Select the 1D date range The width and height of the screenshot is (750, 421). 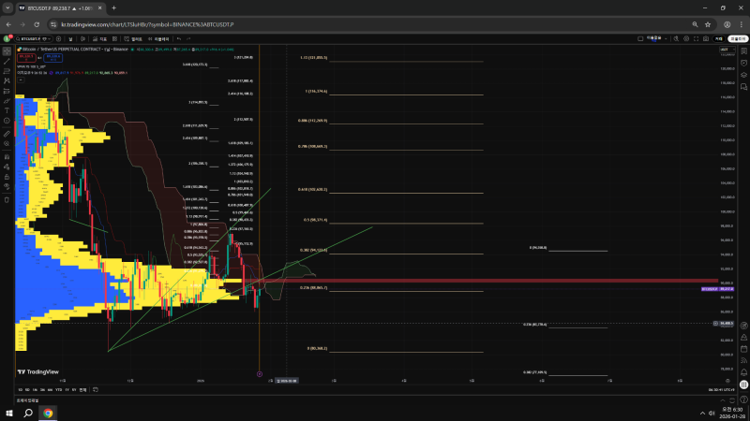[x=21, y=390]
